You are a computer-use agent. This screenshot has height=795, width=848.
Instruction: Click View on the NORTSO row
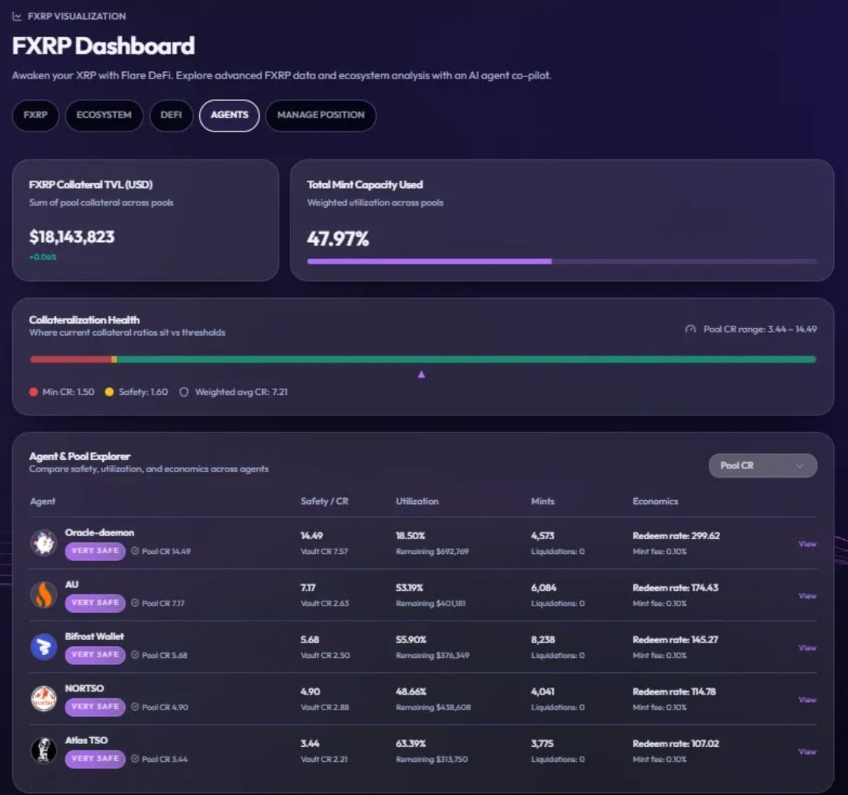point(807,700)
